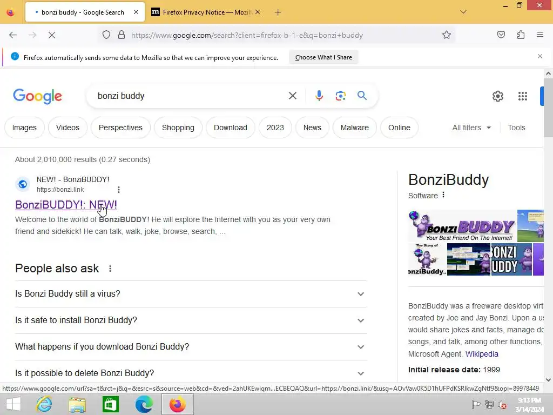Click the back navigation arrow
Screen dimensions: 553x415
point(13,35)
